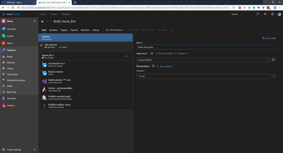This screenshot has height=153, width=283.
Task: Focus the pipeline Name input field
Action: point(206,47)
